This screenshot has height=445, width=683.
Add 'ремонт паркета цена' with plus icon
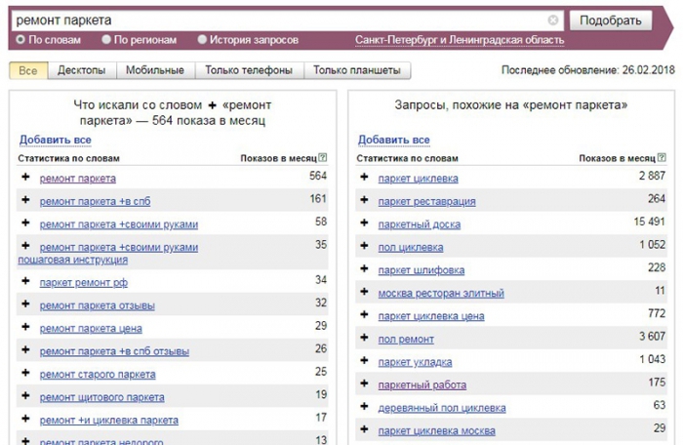point(25,327)
